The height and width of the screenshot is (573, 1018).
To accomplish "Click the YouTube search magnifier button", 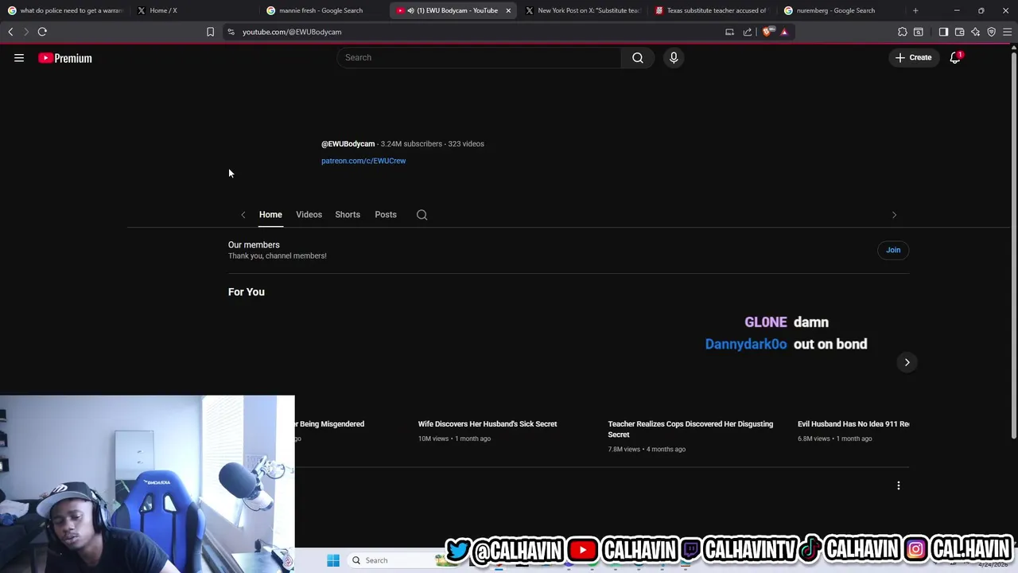I will click(x=638, y=57).
